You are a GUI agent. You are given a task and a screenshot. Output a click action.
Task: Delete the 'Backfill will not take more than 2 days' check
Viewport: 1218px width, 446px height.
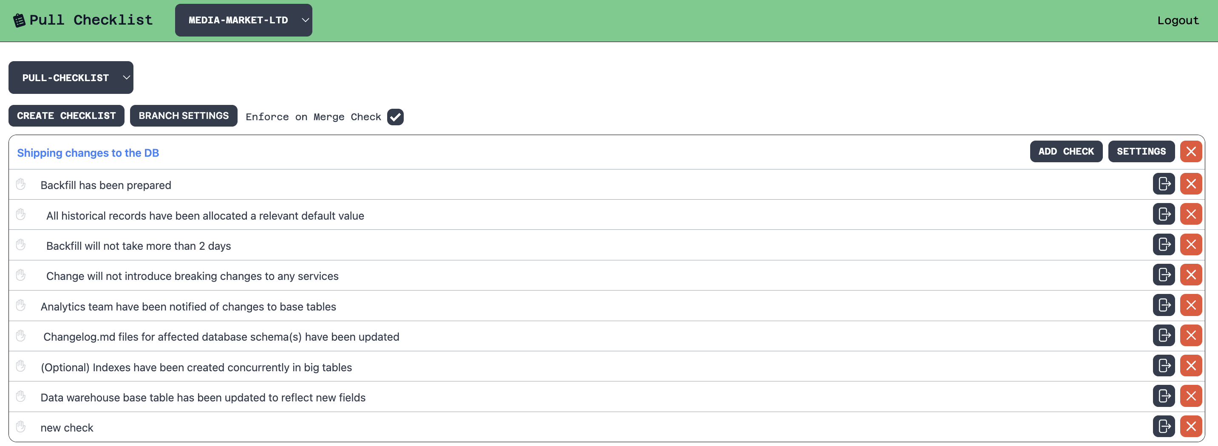click(x=1190, y=245)
